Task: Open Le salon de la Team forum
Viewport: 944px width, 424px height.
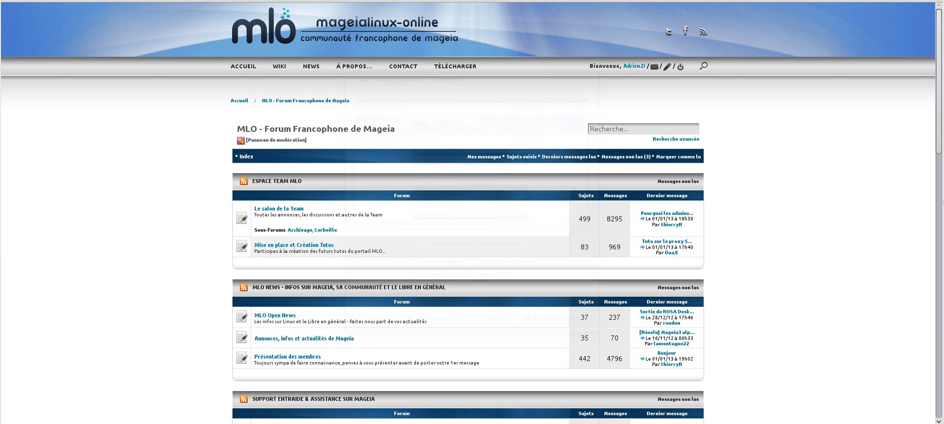Action: [x=279, y=209]
